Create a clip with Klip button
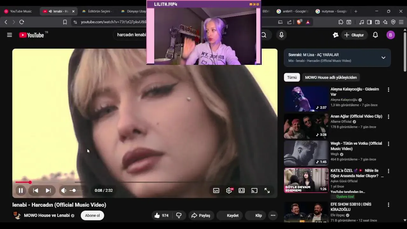The width and height of the screenshot is (407, 229). point(256,215)
